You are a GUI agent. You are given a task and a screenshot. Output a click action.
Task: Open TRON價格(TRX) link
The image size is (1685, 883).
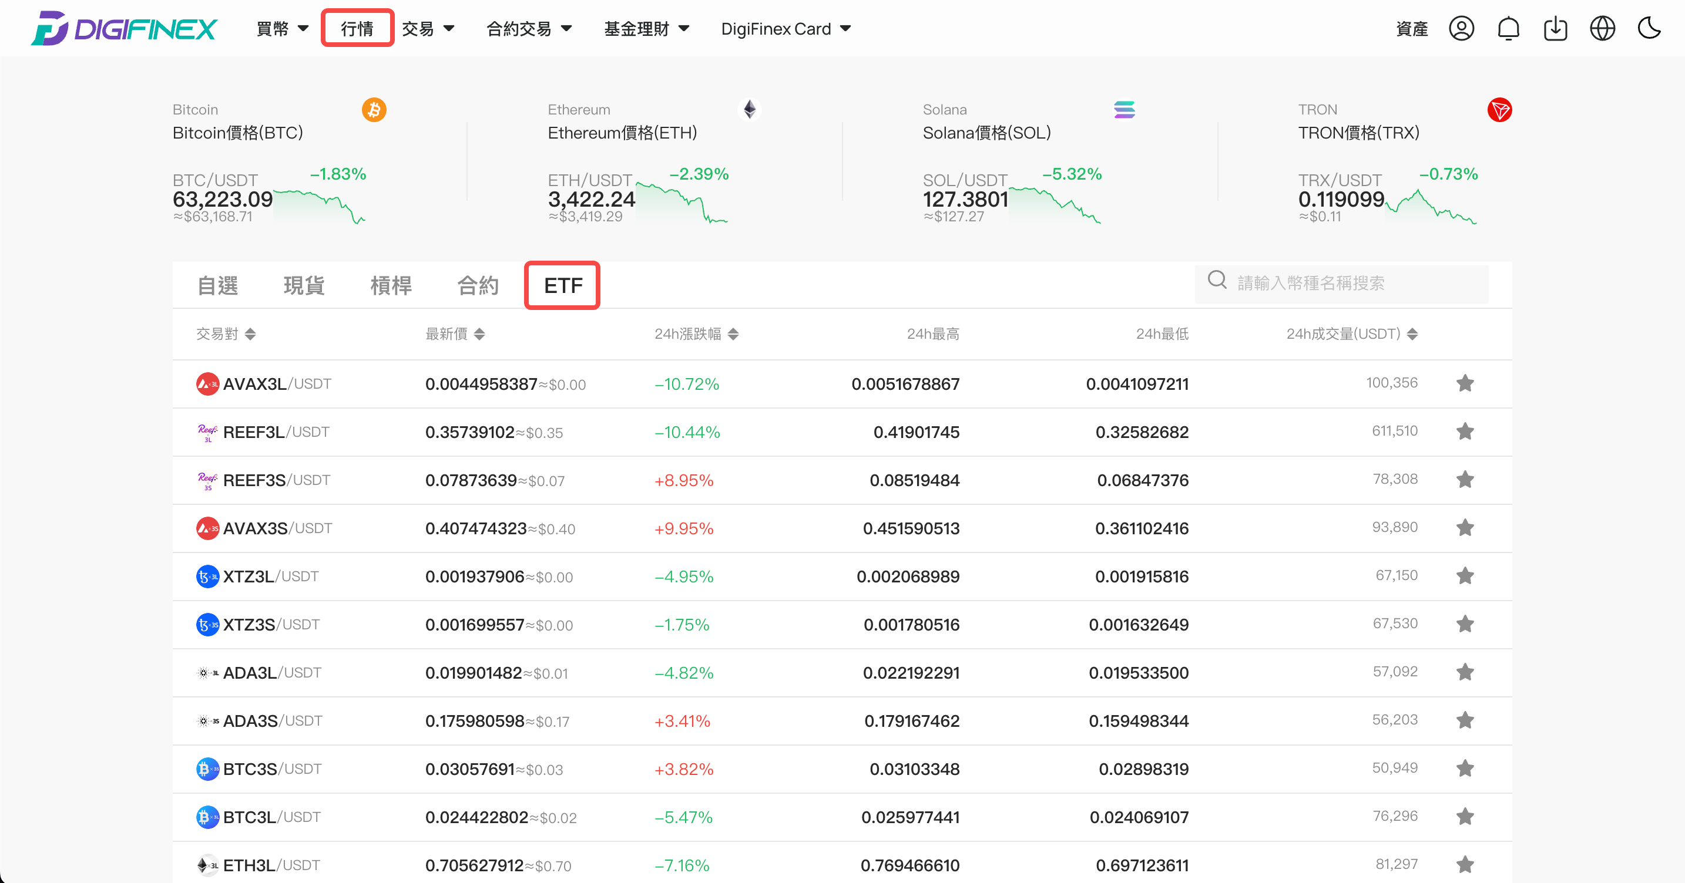click(1358, 133)
